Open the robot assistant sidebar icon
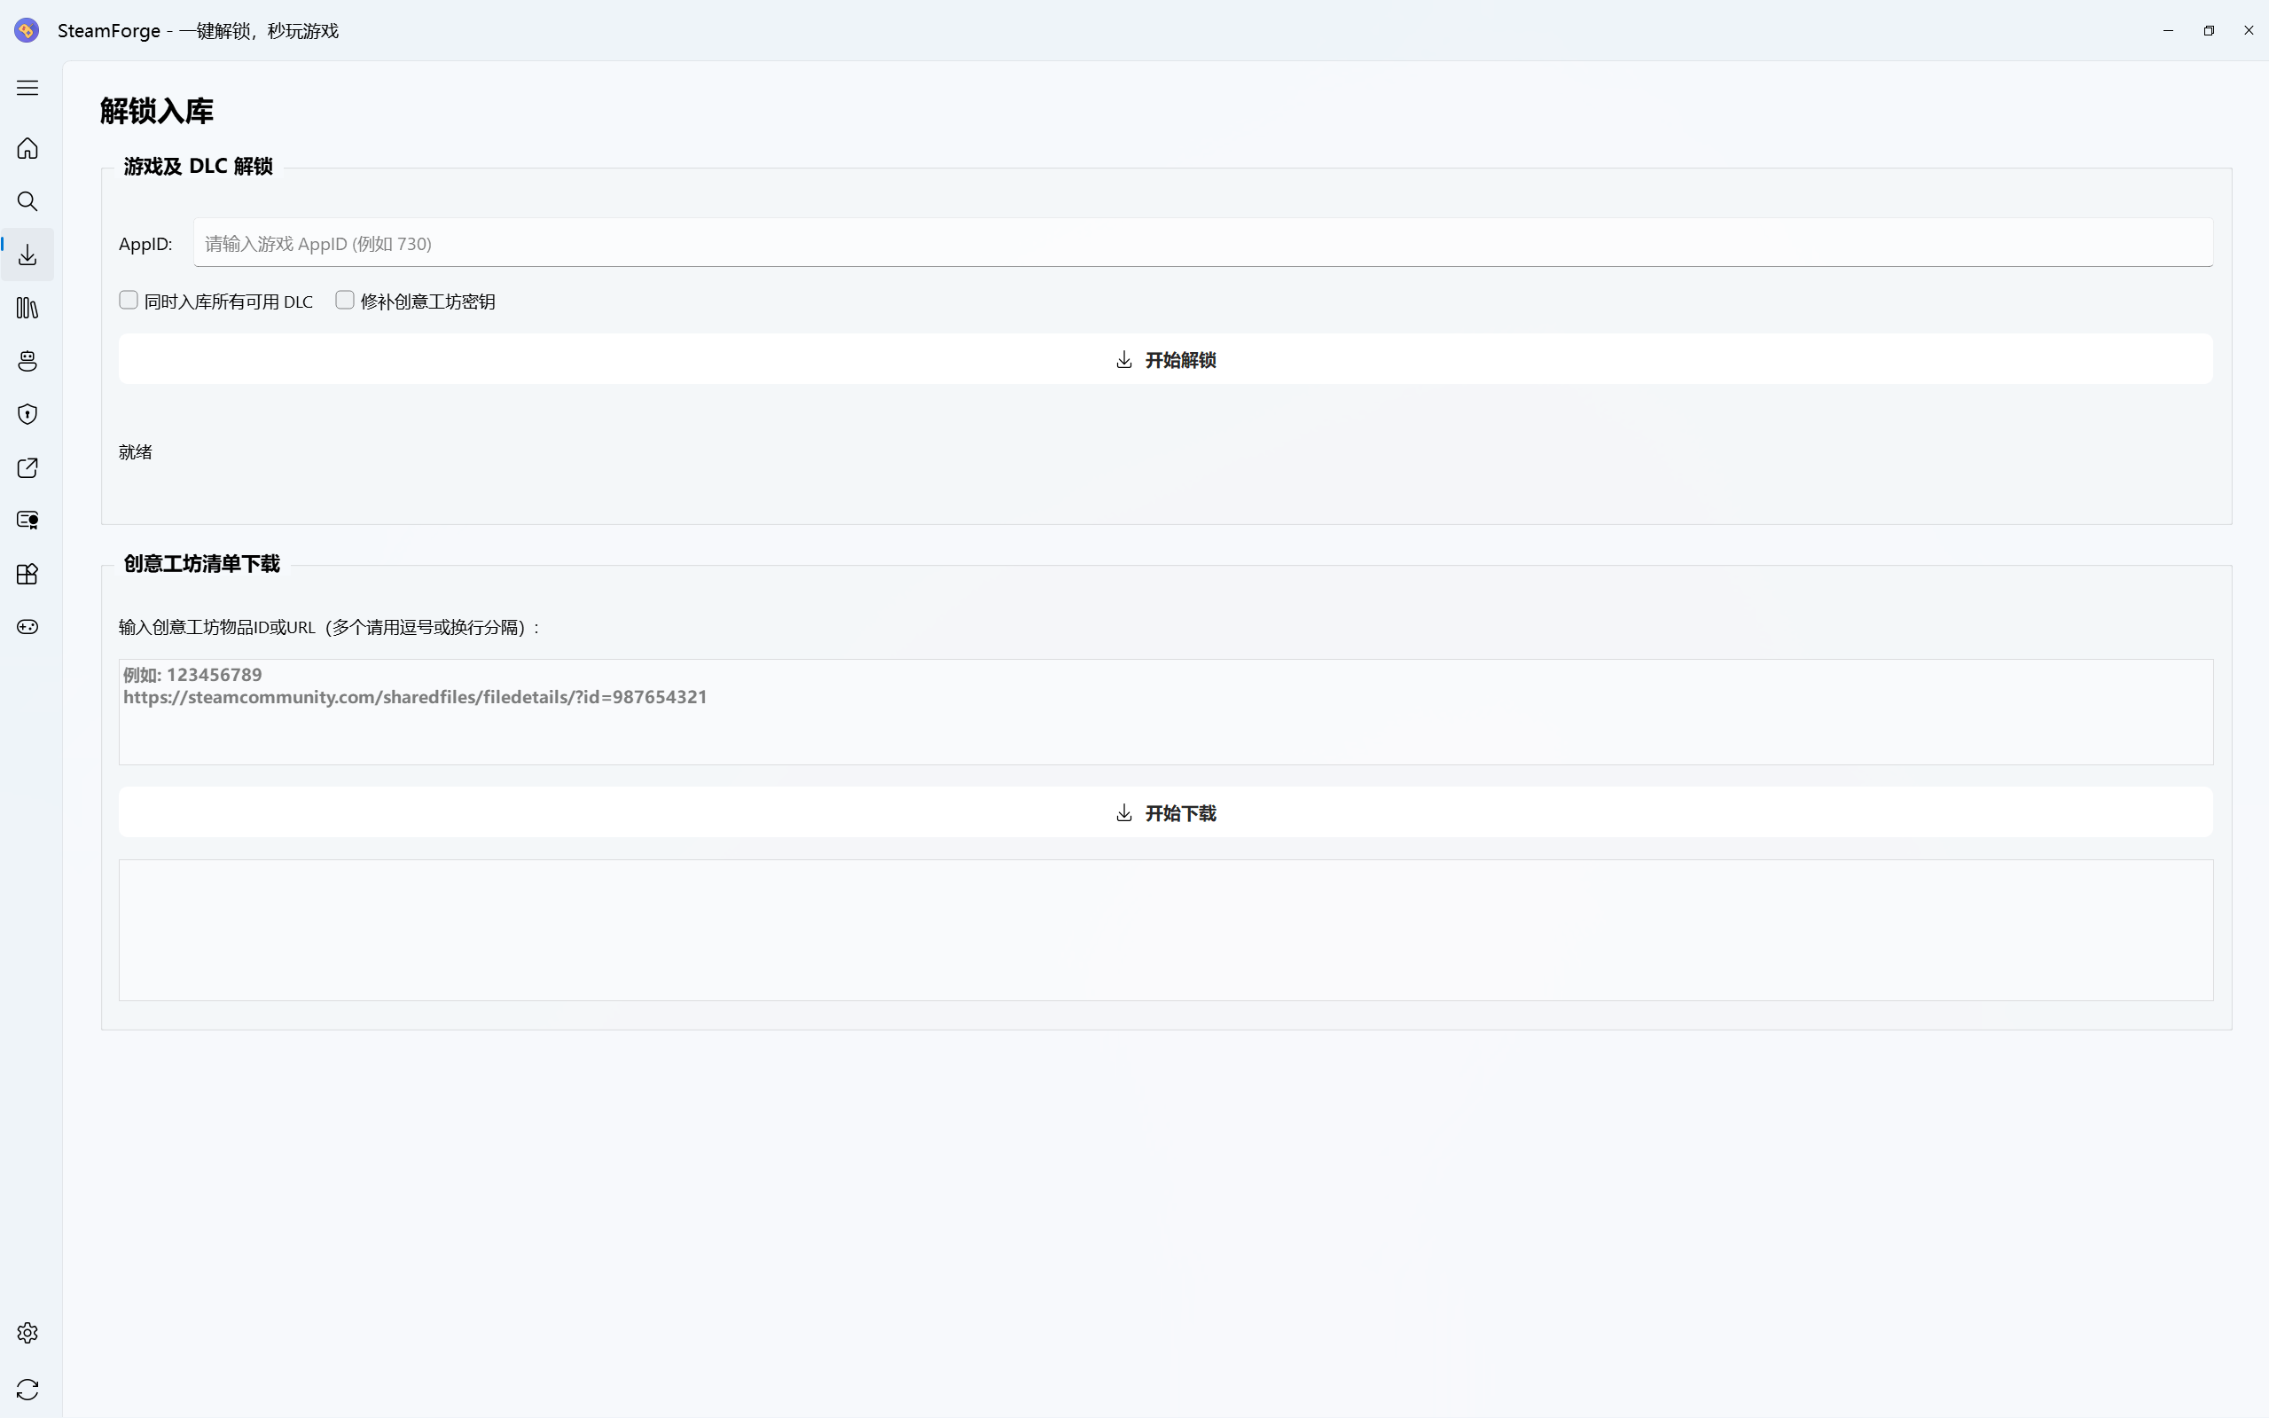2269x1418 pixels. (27, 361)
